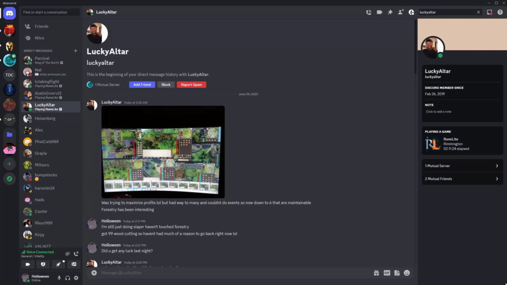Start a video call icon
This screenshot has height=285, width=507.
pos(379,12)
